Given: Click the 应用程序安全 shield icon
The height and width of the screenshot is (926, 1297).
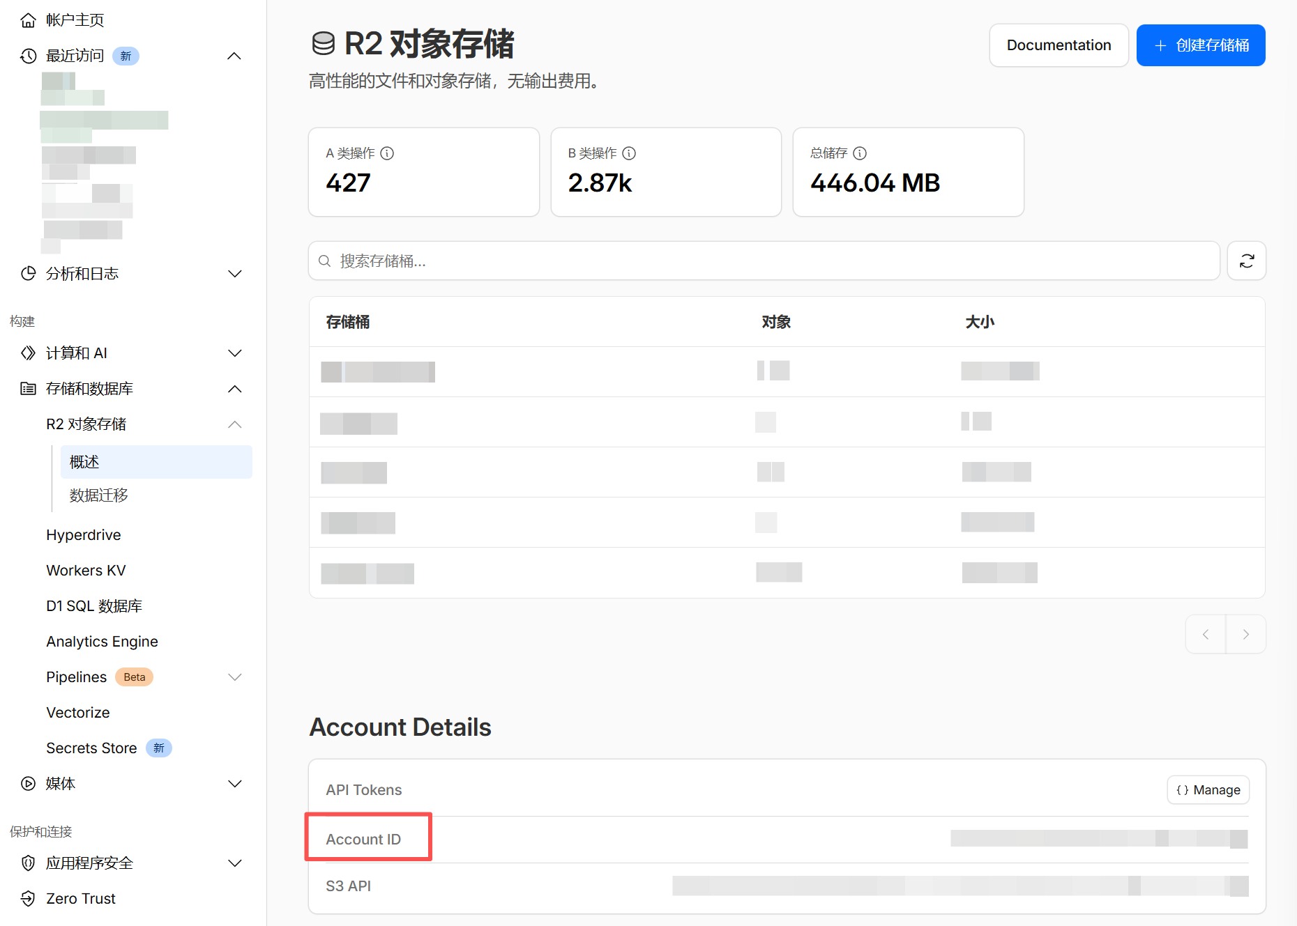Looking at the screenshot, I should [28, 863].
